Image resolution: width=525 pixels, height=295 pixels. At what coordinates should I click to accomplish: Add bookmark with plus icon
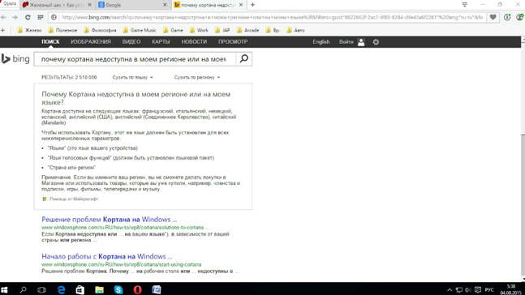3,30
